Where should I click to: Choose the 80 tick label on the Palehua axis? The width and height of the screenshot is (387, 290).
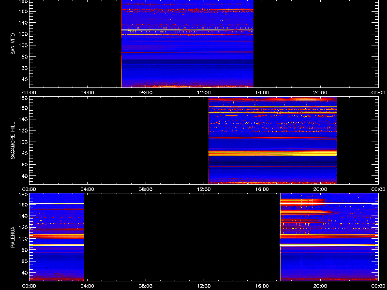(25, 250)
